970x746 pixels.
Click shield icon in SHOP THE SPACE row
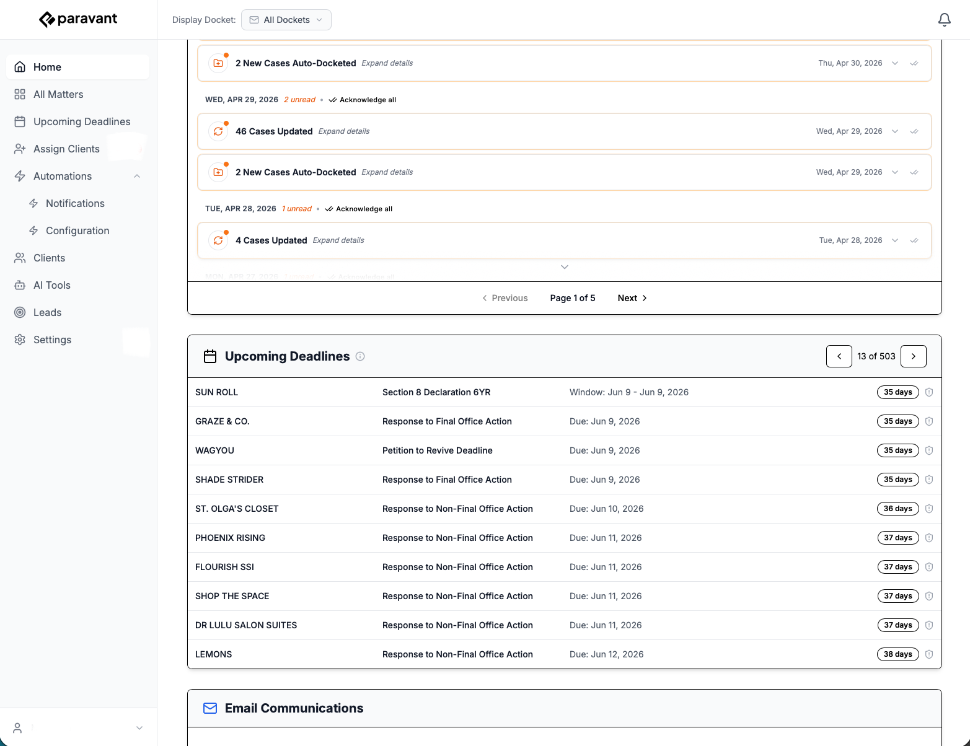tap(929, 596)
